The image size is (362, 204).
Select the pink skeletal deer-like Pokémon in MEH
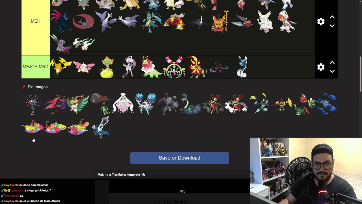61,44
